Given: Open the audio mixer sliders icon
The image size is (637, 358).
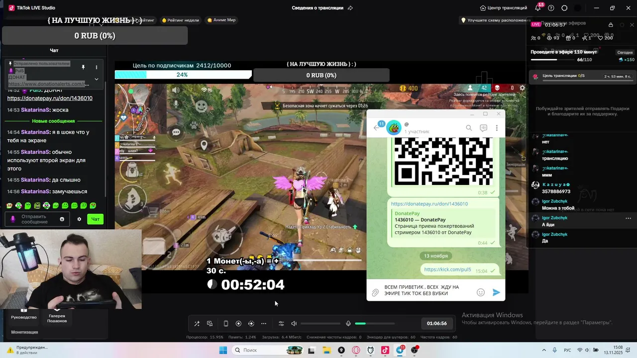Looking at the screenshot, I should pos(281,324).
